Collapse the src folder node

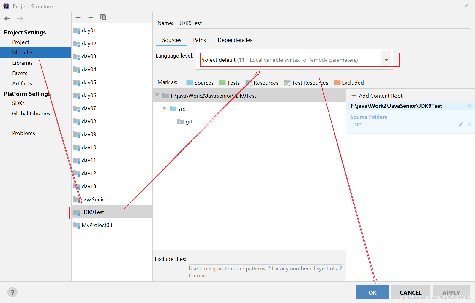point(164,109)
